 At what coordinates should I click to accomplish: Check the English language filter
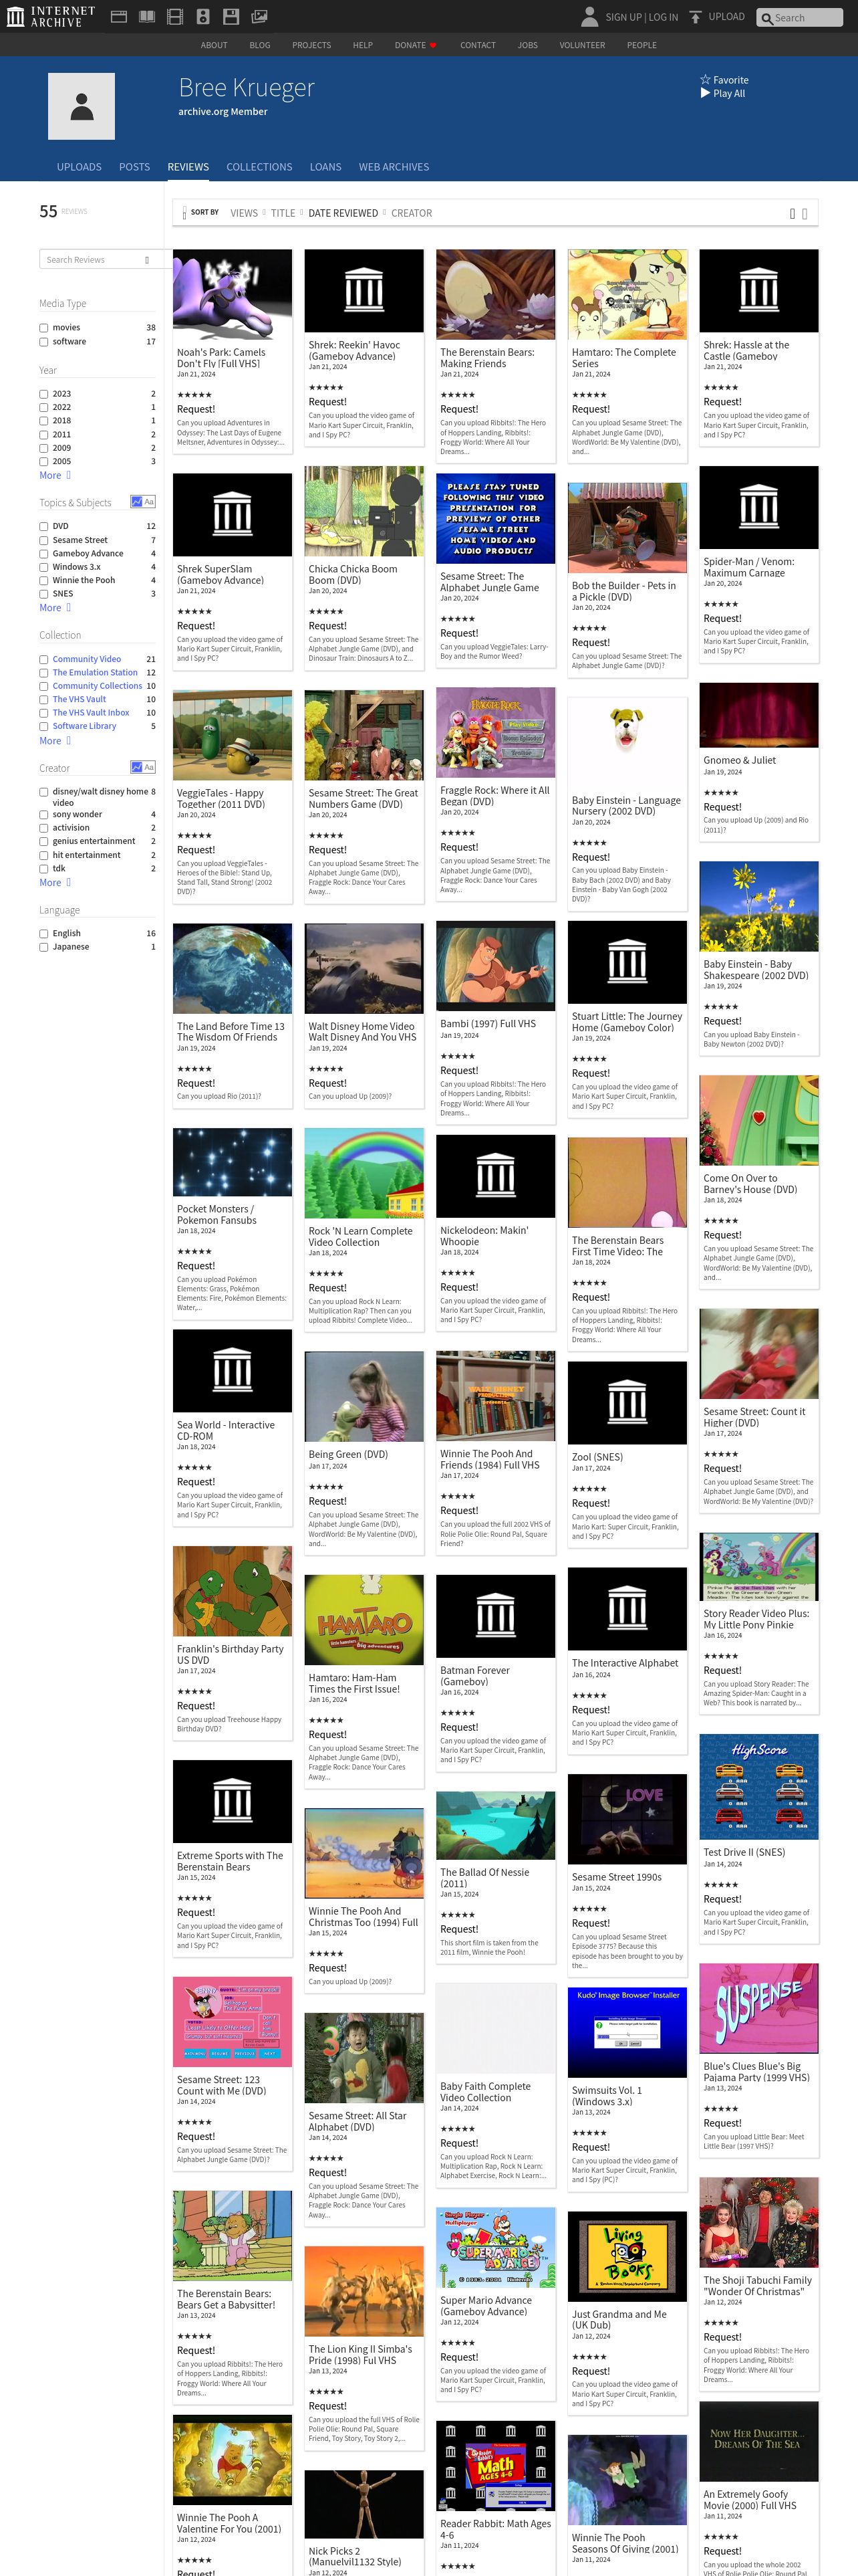tap(44, 933)
